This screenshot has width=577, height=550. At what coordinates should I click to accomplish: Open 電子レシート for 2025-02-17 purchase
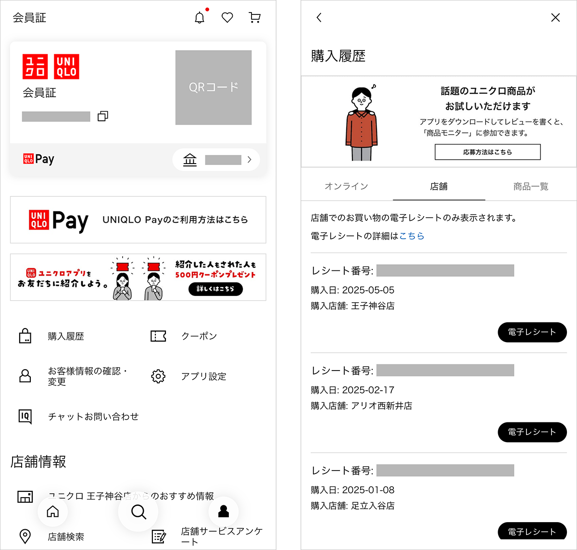pos(532,432)
